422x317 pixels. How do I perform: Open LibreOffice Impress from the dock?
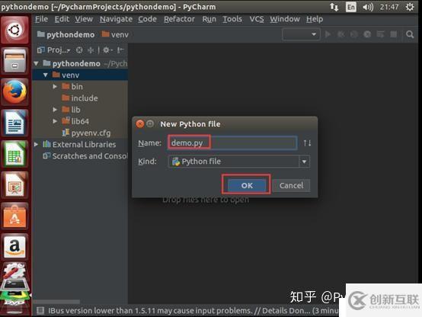14,185
